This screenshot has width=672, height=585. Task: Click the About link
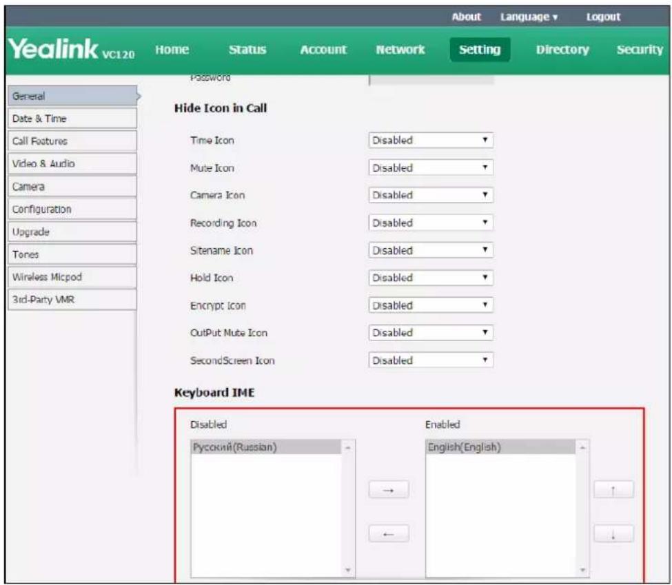(467, 17)
